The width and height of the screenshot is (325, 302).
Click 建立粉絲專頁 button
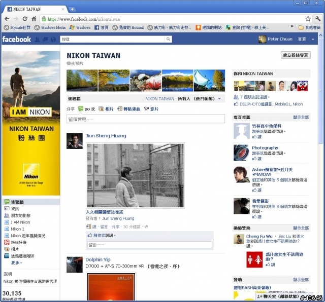pos(296,55)
